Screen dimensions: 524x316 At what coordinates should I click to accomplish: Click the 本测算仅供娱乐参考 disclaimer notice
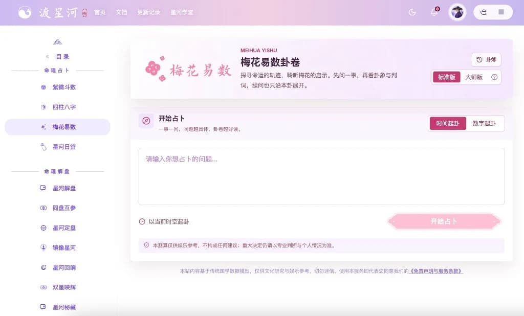click(x=321, y=245)
